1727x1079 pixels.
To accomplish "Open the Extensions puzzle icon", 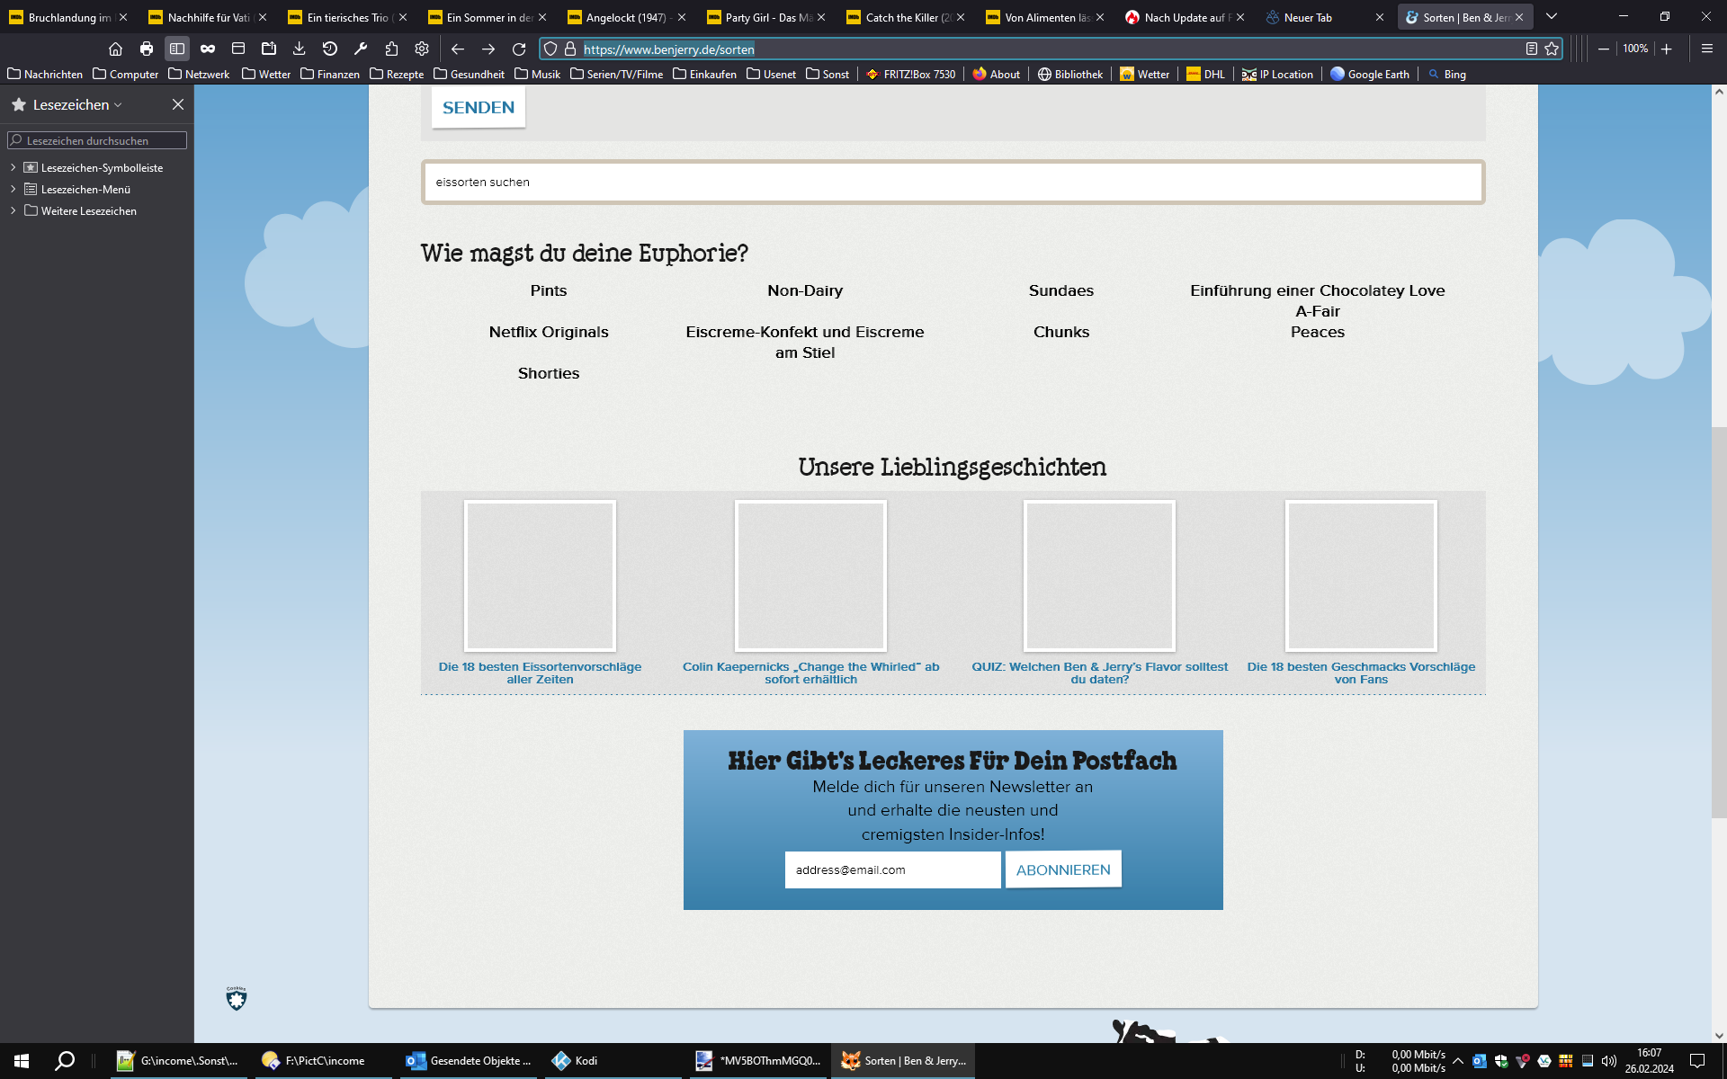I will (391, 49).
